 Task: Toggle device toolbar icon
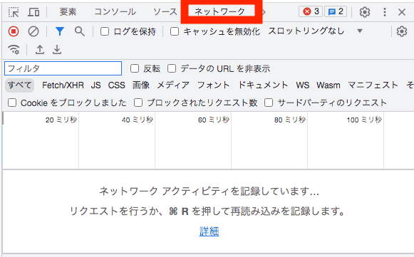click(33, 12)
